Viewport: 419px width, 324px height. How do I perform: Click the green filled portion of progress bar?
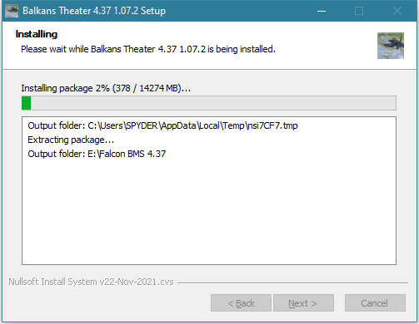pyautogui.click(x=27, y=103)
